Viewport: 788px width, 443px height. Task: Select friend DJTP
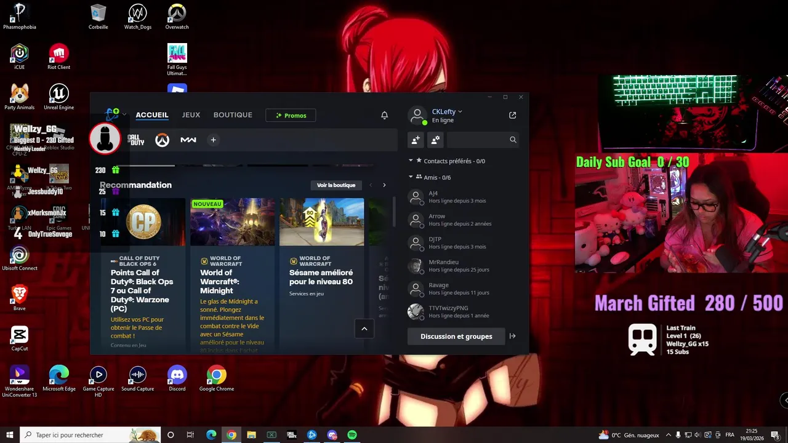tap(463, 243)
